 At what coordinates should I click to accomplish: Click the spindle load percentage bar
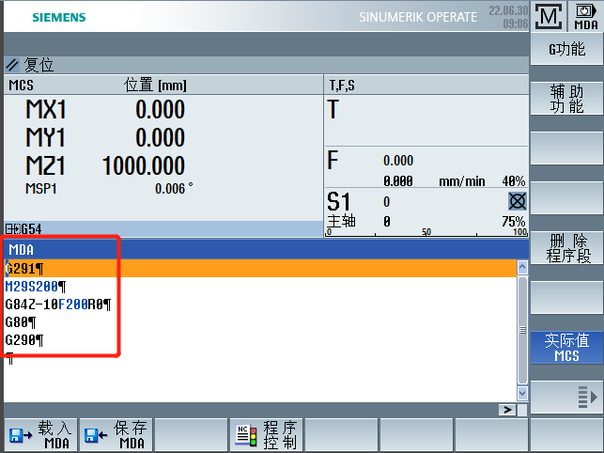click(x=426, y=233)
